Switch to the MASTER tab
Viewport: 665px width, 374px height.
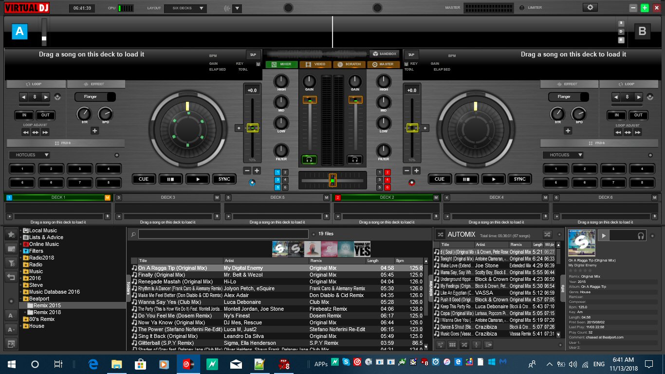coord(383,64)
